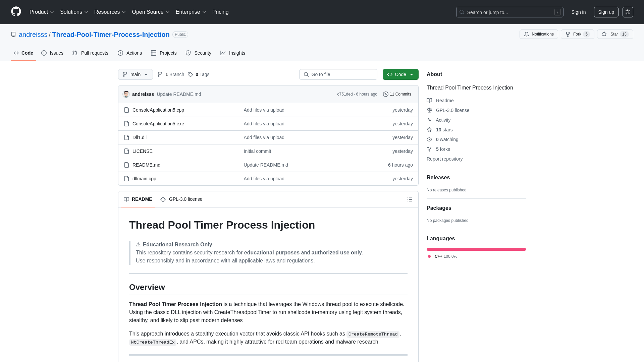This screenshot has width=644, height=362.
Task: Click andreisss avatar in commit bar
Action: [x=126, y=94]
